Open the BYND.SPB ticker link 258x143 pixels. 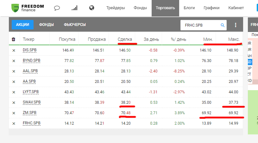pyautogui.click(x=31, y=60)
